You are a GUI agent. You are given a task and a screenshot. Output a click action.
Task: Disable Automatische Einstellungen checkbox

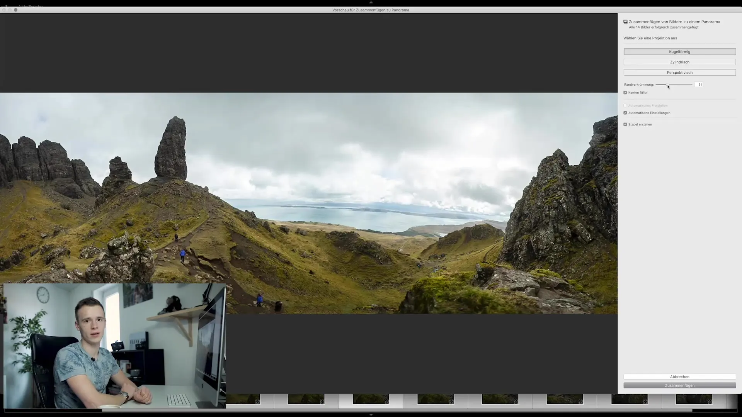tap(625, 113)
